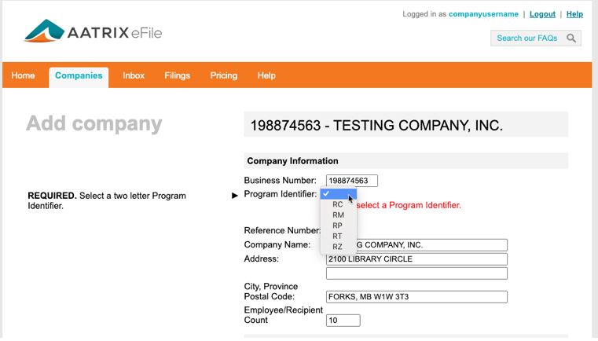The width and height of the screenshot is (598, 341).
Task: Open Help in the orange navigation bar
Action: pos(266,75)
